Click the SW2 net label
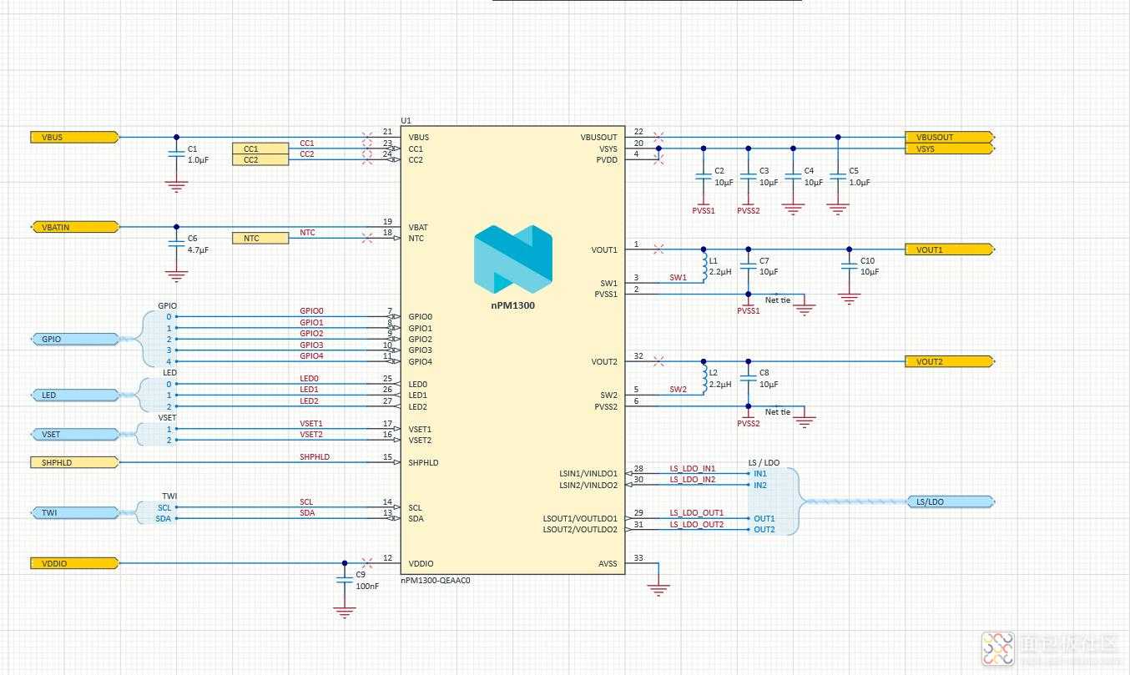Screen dimensions: 1130x675 click(678, 390)
